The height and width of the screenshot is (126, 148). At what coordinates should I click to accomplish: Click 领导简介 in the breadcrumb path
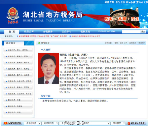coord(142,43)
